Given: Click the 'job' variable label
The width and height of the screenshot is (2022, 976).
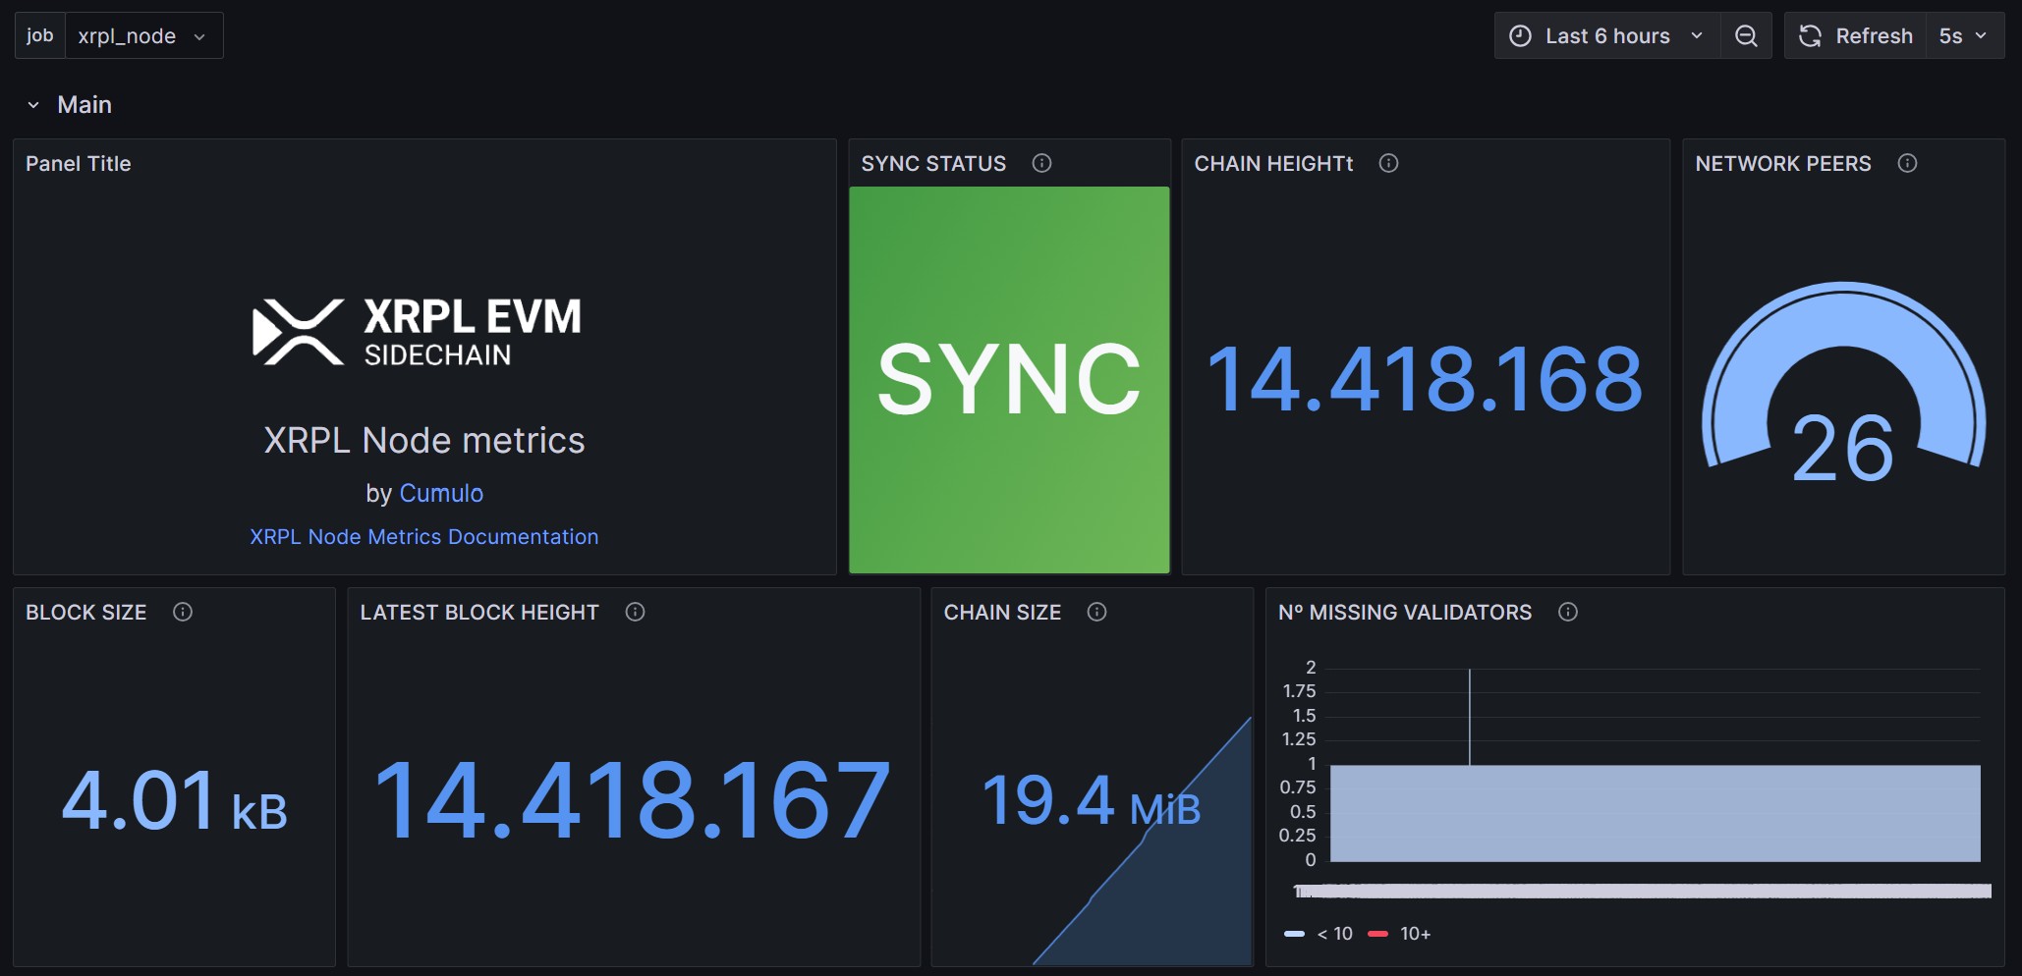Looking at the screenshot, I should click(x=40, y=36).
